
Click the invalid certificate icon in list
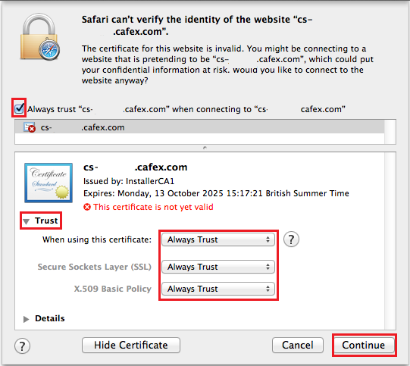coord(30,127)
